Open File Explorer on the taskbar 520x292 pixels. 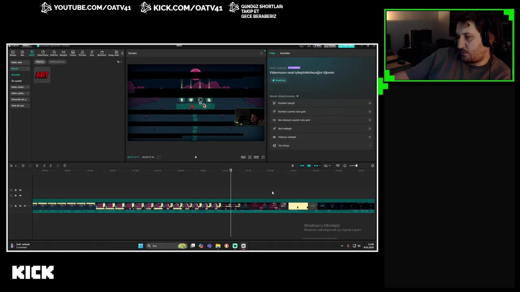click(218, 246)
